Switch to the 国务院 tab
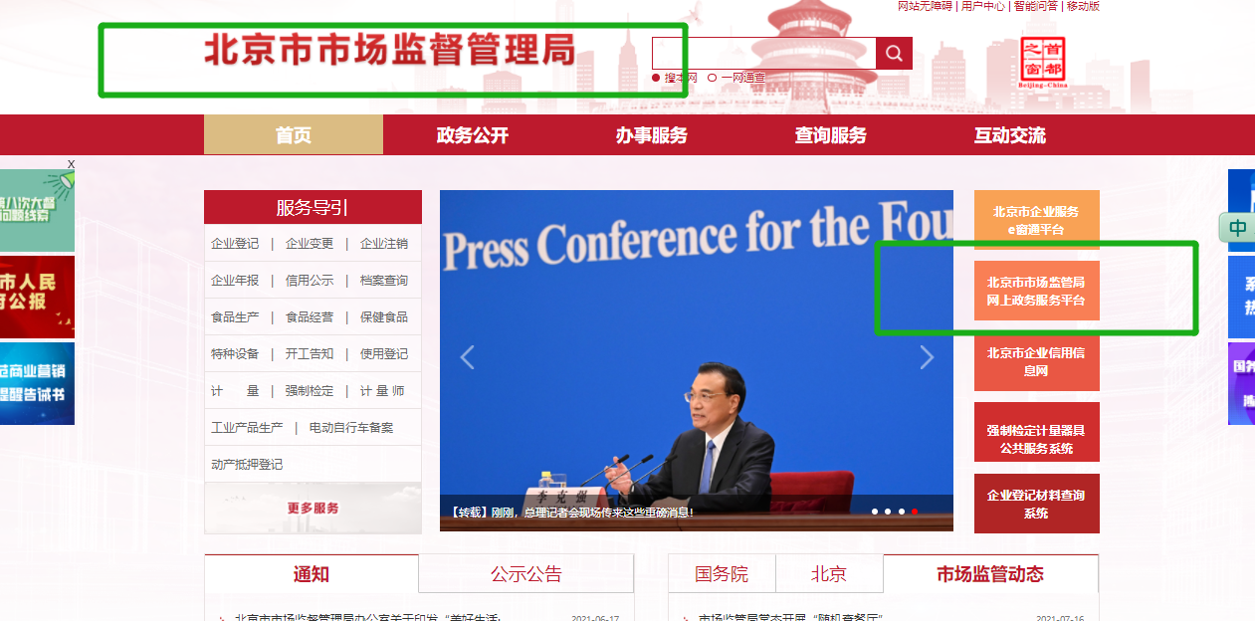Image resolution: width=1255 pixels, height=621 pixels. [722, 574]
